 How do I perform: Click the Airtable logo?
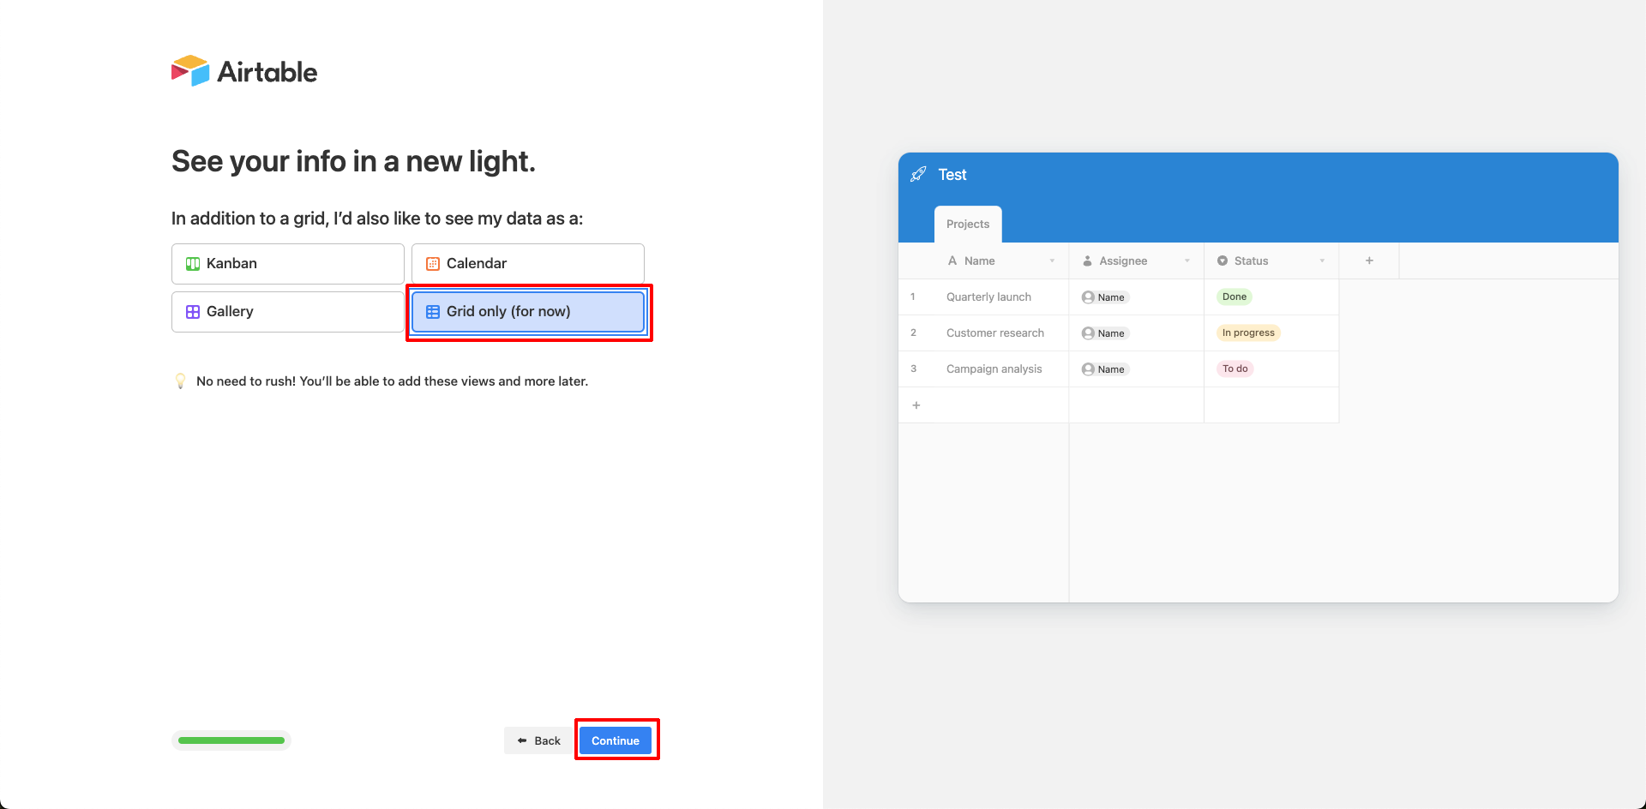point(244,71)
